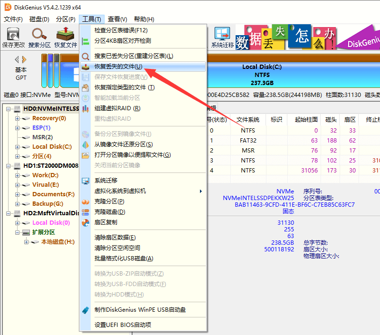Open the 文件(F) menu
This screenshot has width=380, height=335.
point(13,19)
